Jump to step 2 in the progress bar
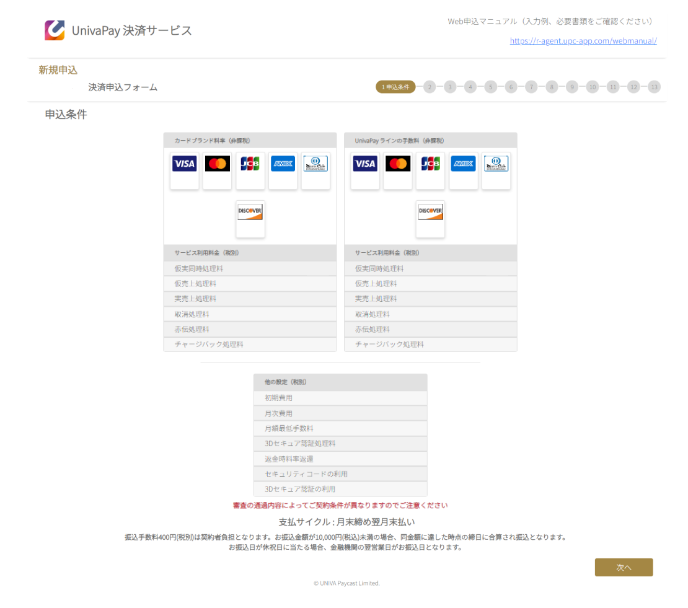 click(x=430, y=87)
